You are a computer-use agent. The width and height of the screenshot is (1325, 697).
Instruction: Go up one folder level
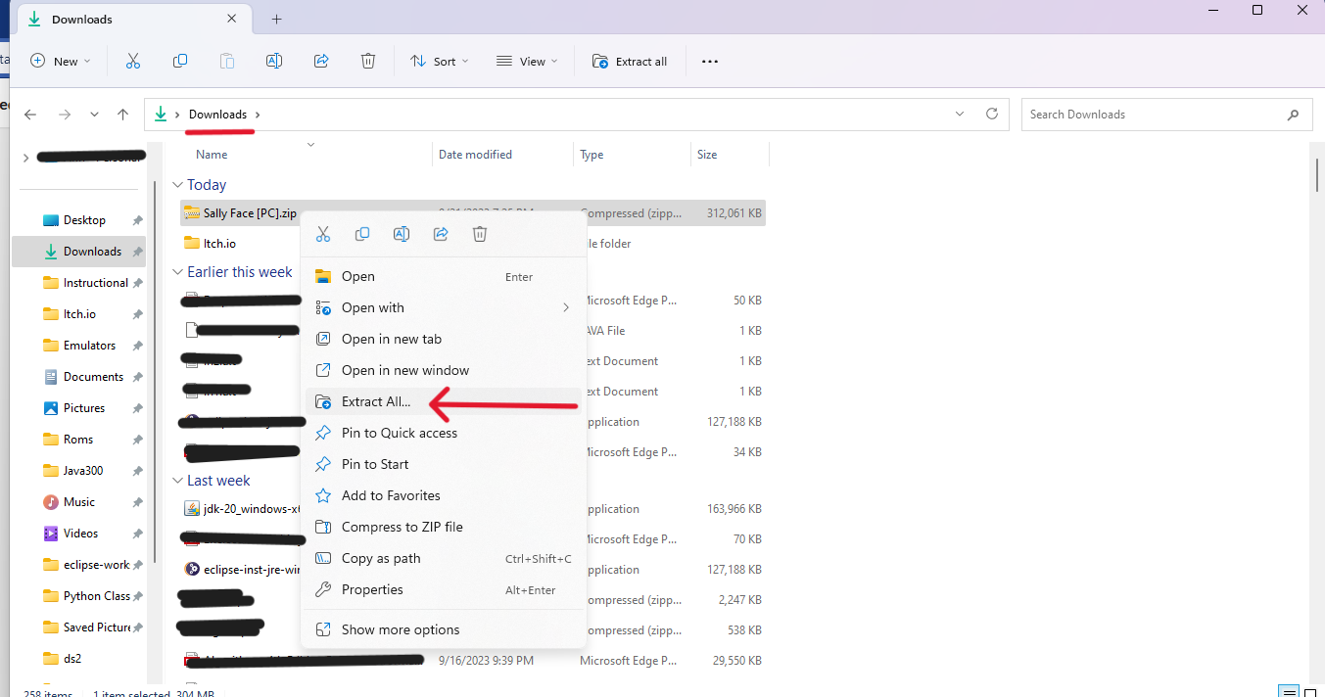point(122,115)
